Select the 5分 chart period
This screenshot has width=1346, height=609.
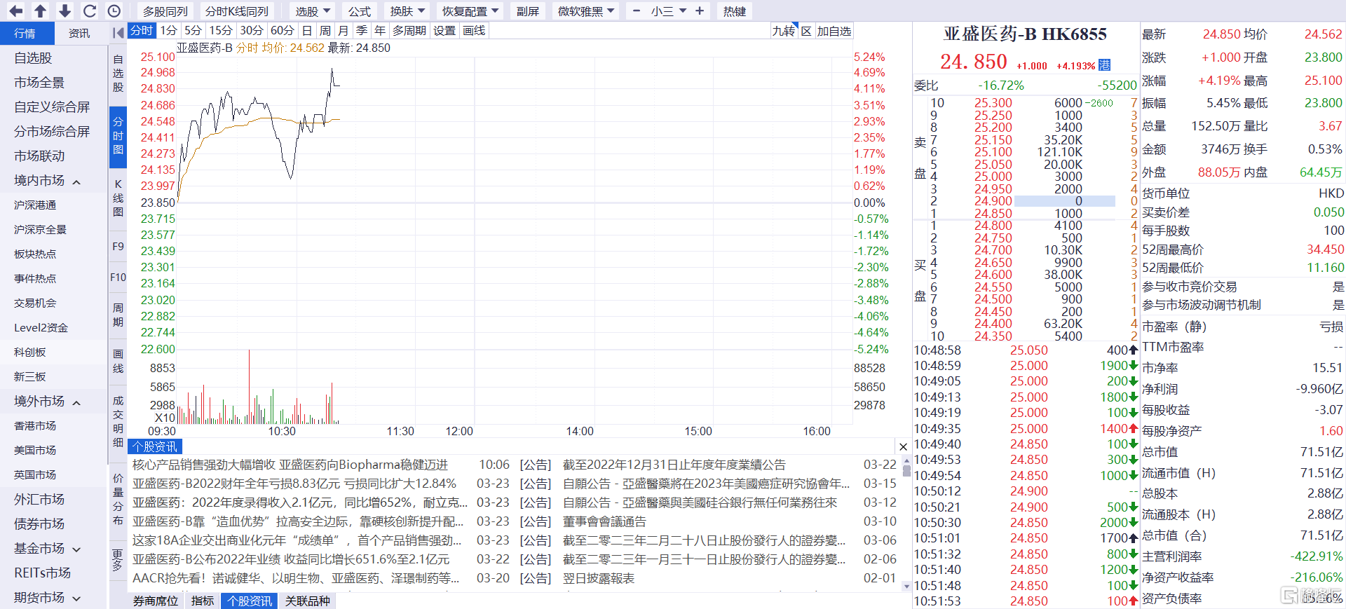pyautogui.click(x=193, y=31)
